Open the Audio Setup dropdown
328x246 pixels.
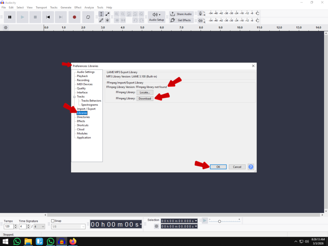156,17
